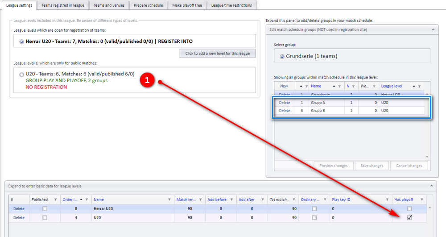Sort groups grid by Name column header
Image resolution: width=446 pixels, height=237 pixels.
(x=316, y=86)
